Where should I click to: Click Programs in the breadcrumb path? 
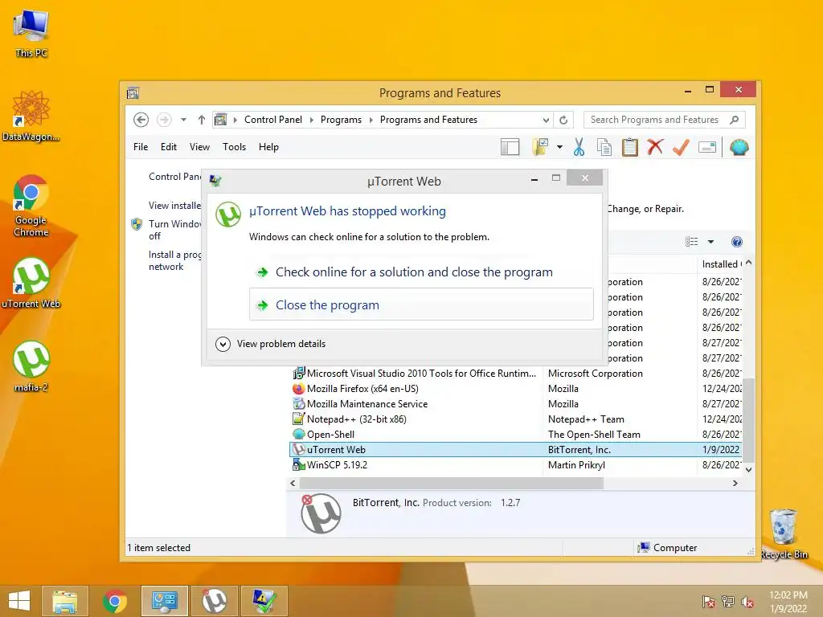(x=341, y=120)
